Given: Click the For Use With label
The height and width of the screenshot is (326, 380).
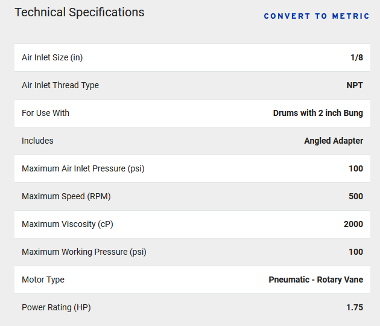Looking at the screenshot, I should coord(46,113).
